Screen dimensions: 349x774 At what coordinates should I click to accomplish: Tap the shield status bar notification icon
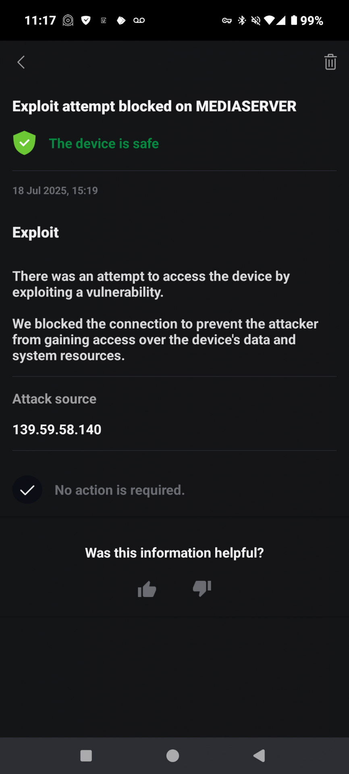point(86,20)
